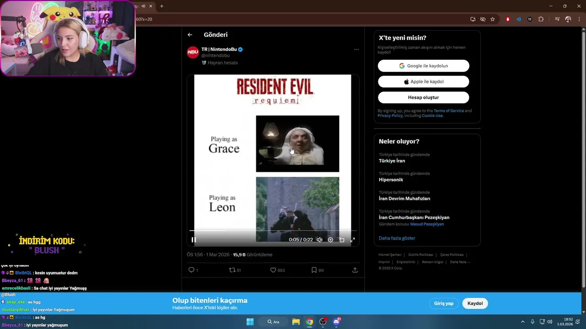Open the NintendoBu profile avatar

point(193,52)
